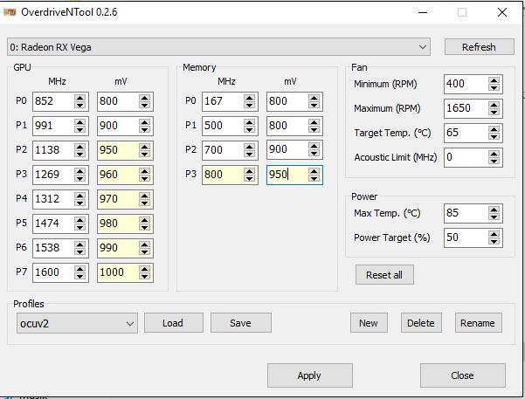Rename the selected profile

478,323
